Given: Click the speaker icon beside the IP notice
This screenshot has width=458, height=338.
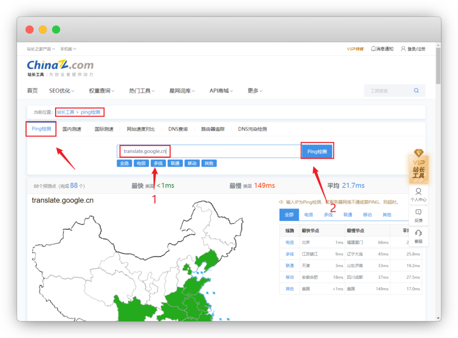Looking at the screenshot, I should pos(281,202).
